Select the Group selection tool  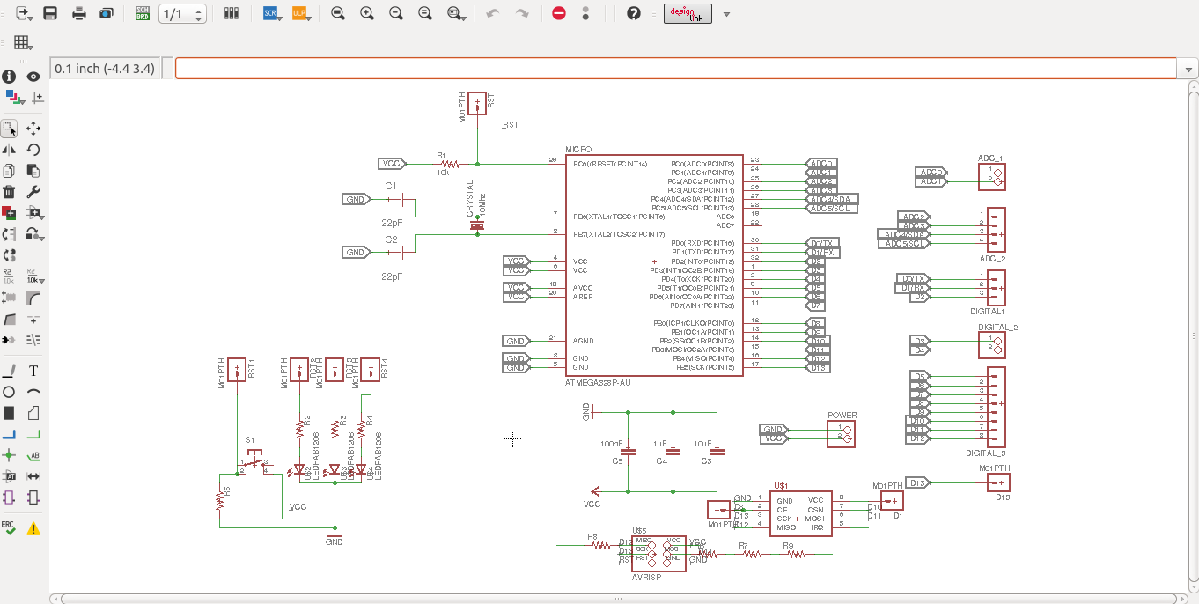(9, 129)
